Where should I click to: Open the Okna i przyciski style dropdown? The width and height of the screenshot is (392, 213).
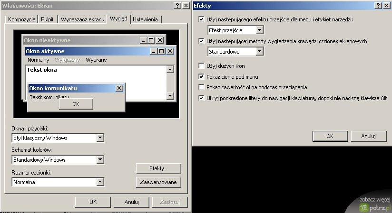point(100,138)
